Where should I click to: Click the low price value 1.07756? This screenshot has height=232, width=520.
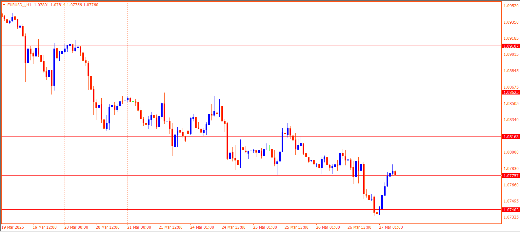tap(74, 5)
